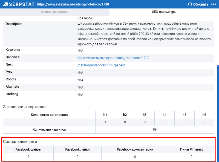Click the image count value 99
The height and width of the screenshot is (162, 219).
point(155,130)
